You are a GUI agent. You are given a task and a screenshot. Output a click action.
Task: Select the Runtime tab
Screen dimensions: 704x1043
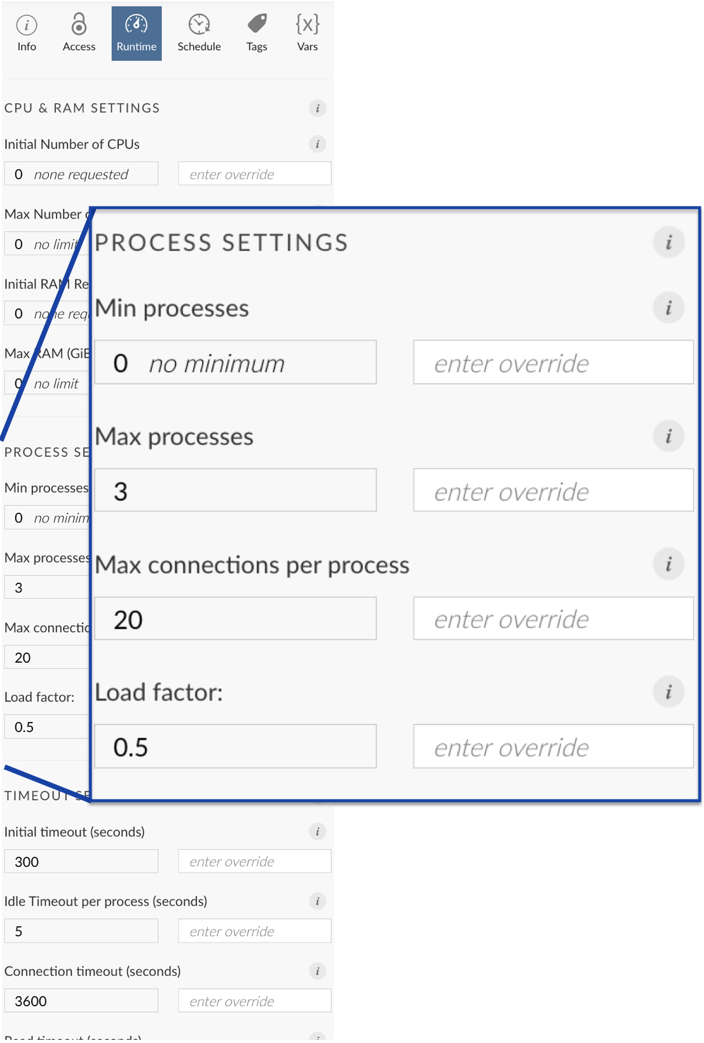[x=136, y=33]
